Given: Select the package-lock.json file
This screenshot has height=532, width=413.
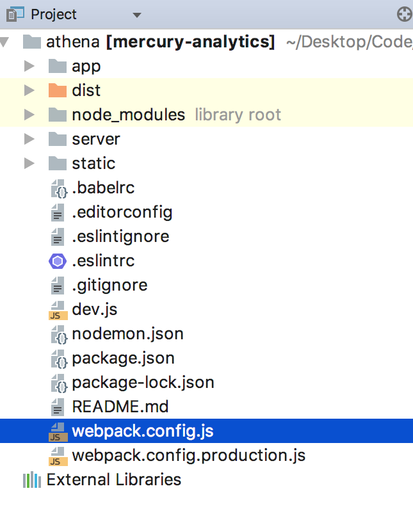Looking at the screenshot, I should tap(143, 383).
